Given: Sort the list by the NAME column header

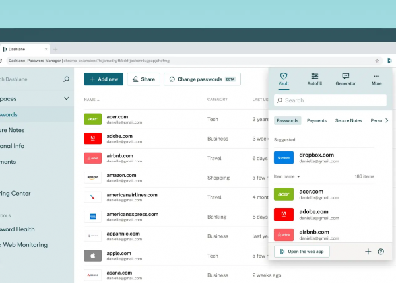Looking at the screenshot, I should 92,100.
